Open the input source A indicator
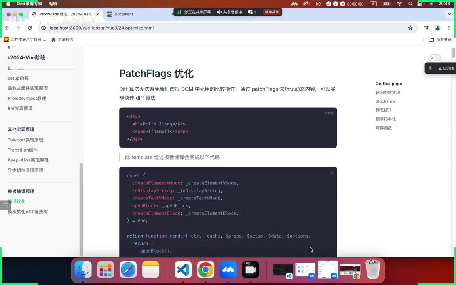This screenshot has height=285, width=456. [373, 4]
